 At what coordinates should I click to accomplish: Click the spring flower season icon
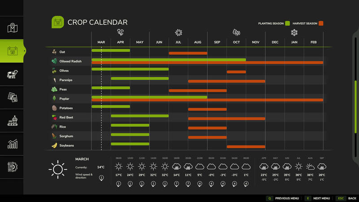[120, 32]
